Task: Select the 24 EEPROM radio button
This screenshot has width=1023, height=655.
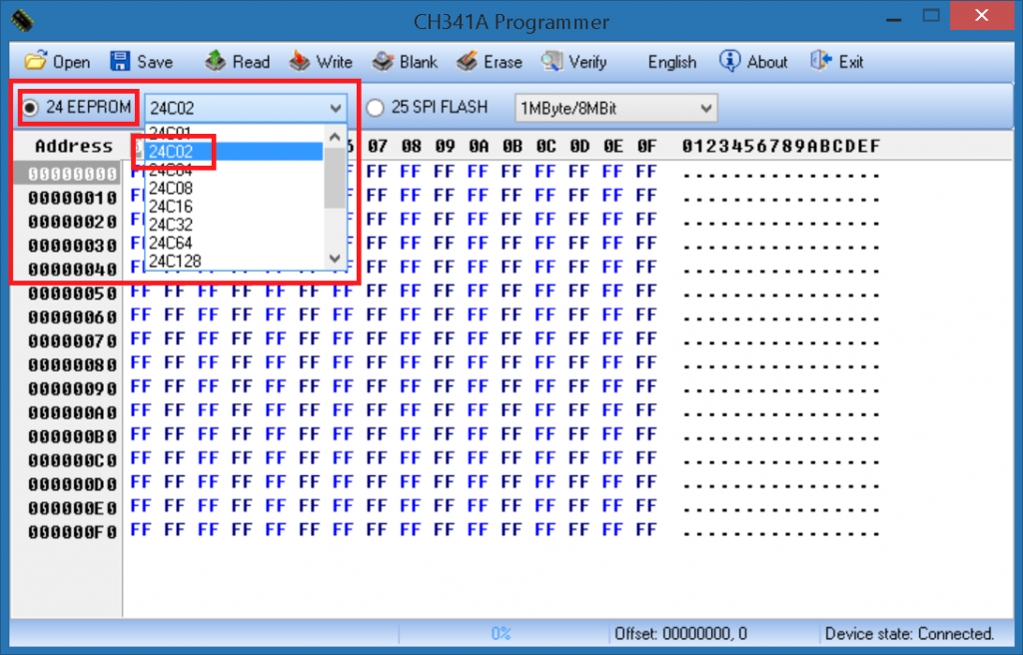Action: tap(30, 108)
